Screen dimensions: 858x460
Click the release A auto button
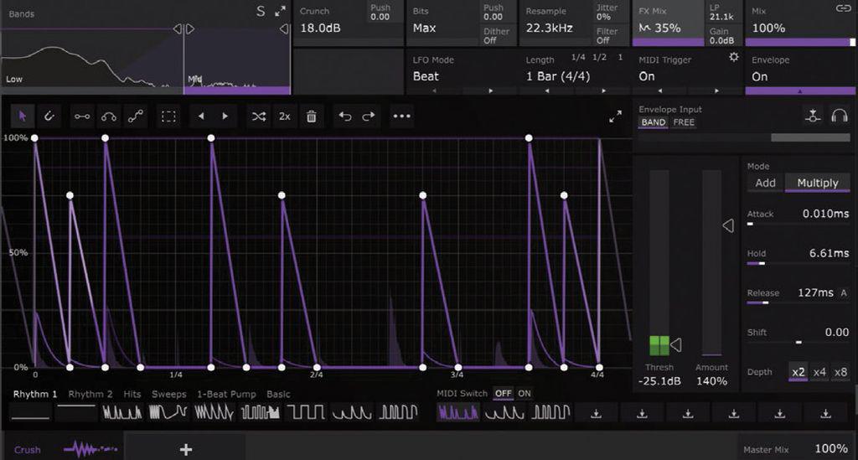click(844, 292)
